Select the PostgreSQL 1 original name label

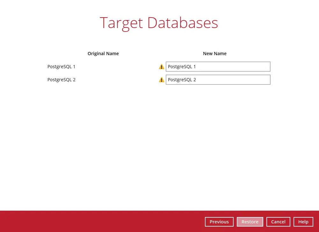62,67
